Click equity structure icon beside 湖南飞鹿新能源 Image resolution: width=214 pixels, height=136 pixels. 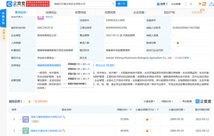64,117
